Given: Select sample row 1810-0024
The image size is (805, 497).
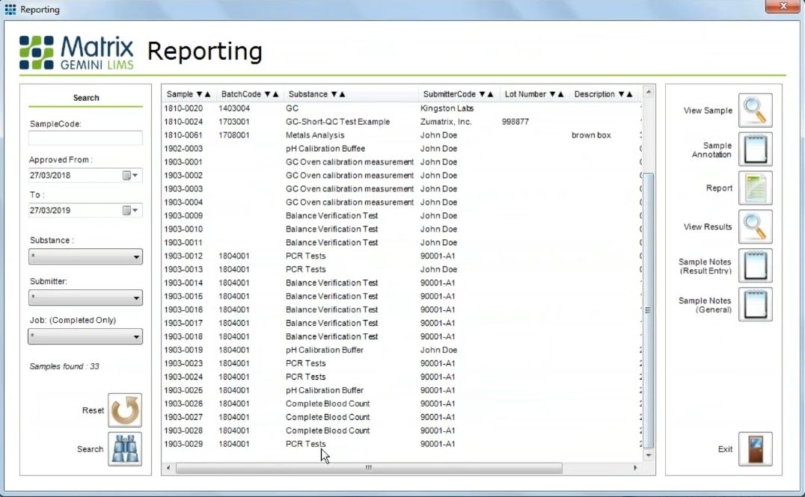Looking at the screenshot, I should click(402, 122).
